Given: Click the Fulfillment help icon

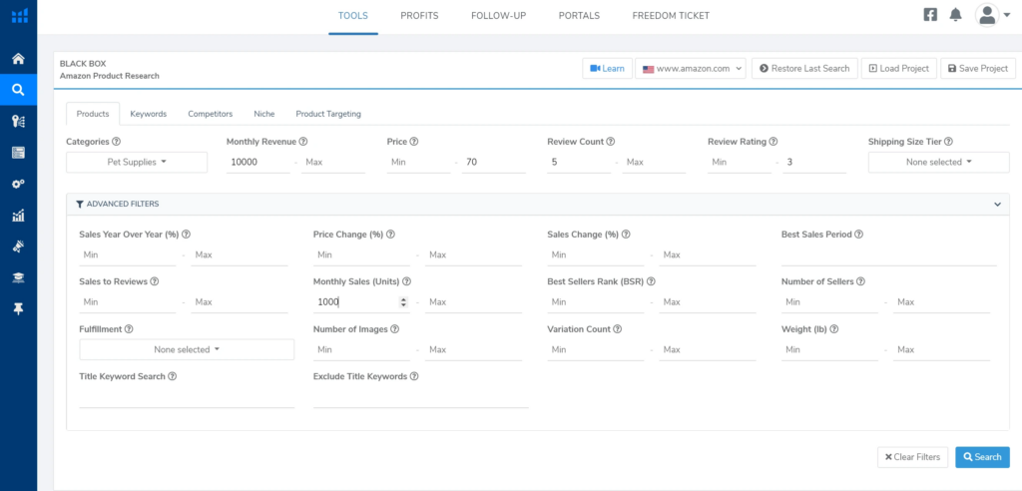Looking at the screenshot, I should 129,329.
